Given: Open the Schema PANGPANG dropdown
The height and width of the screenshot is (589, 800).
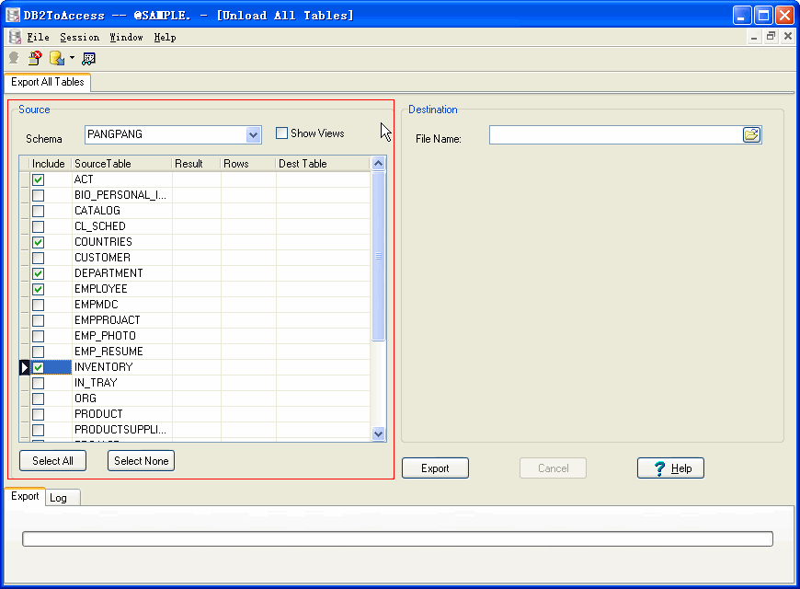Looking at the screenshot, I should pyautogui.click(x=253, y=135).
